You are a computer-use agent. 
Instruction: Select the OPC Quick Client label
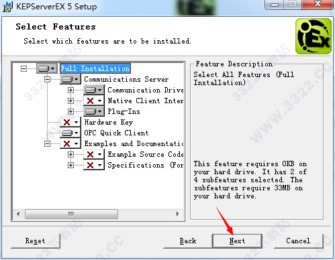point(116,133)
